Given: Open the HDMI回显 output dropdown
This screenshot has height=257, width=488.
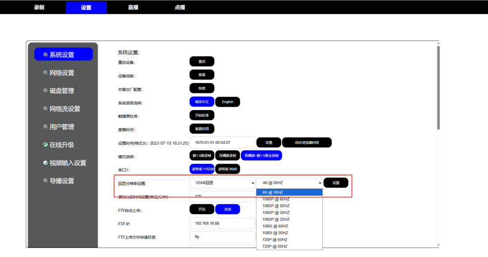Looking at the screenshot, I should tap(222, 183).
